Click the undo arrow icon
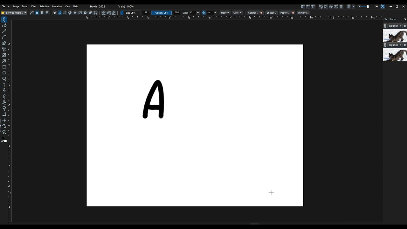 (321, 6)
